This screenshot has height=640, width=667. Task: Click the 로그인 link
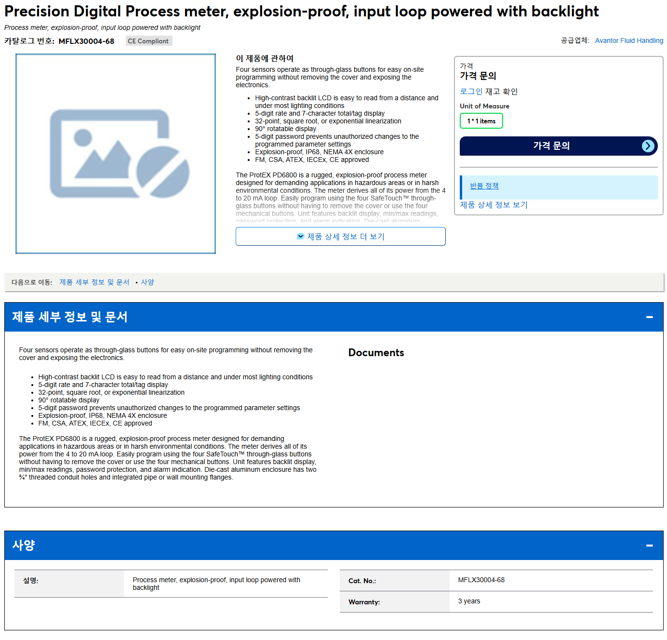(x=471, y=92)
